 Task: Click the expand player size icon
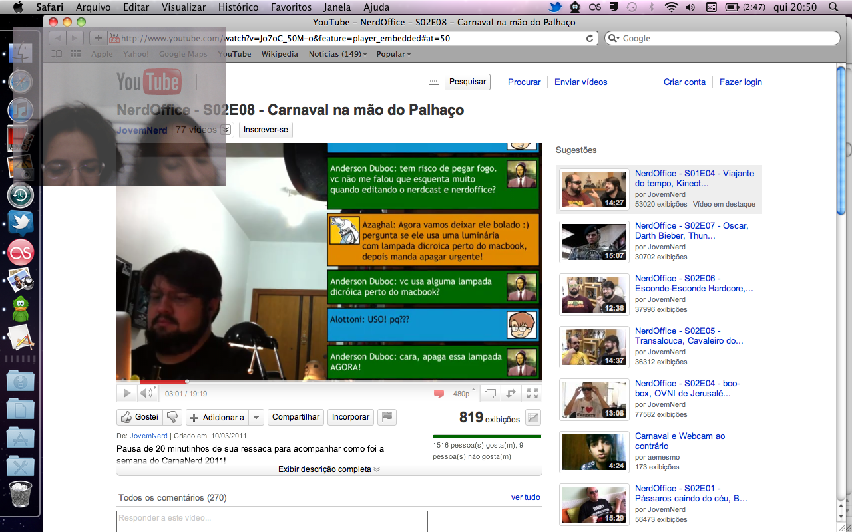(511, 394)
